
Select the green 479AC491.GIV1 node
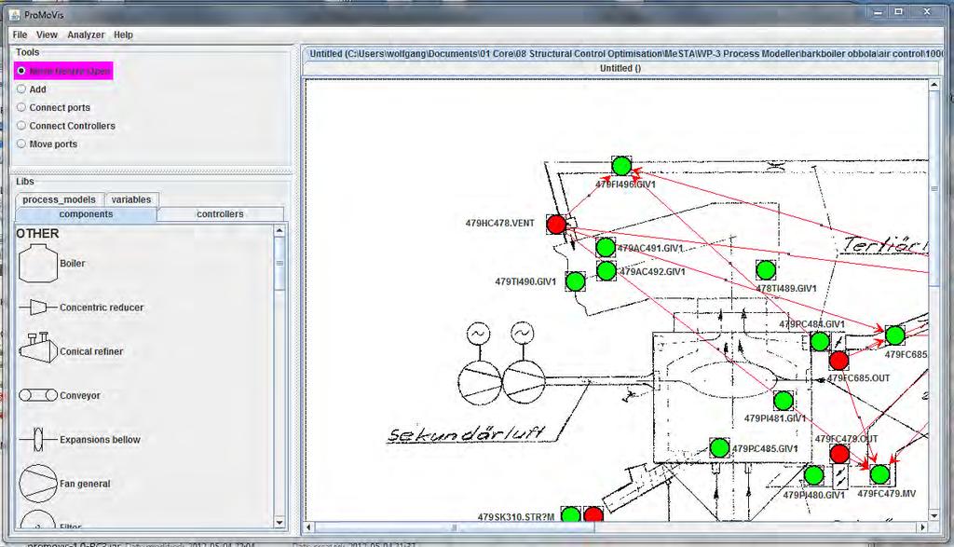(606, 247)
